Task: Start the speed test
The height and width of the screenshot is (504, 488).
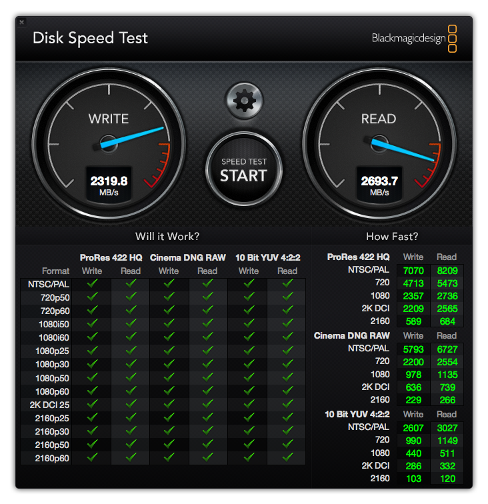Action: pos(244,169)
